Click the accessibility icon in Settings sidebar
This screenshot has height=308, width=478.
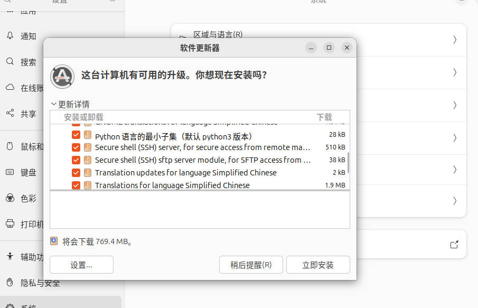tap(10, 256)
